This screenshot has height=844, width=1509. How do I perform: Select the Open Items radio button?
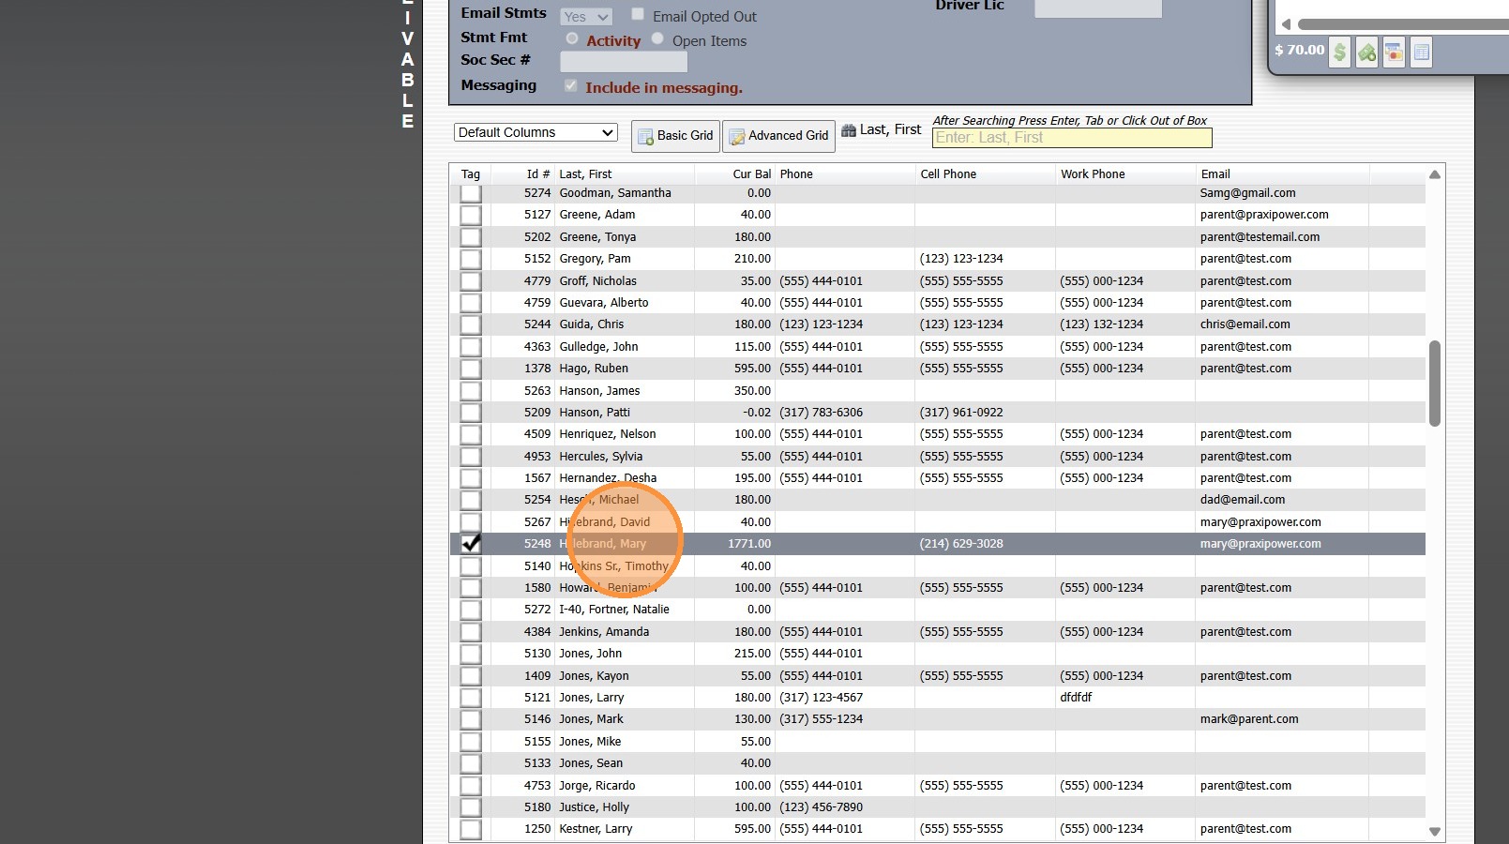(657, 39)
